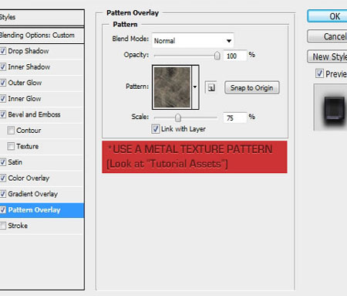The width and height of the screenshot is (347, 296).
Task: Select the Inner Shadow style entry
Action: [x=29, y=67]
